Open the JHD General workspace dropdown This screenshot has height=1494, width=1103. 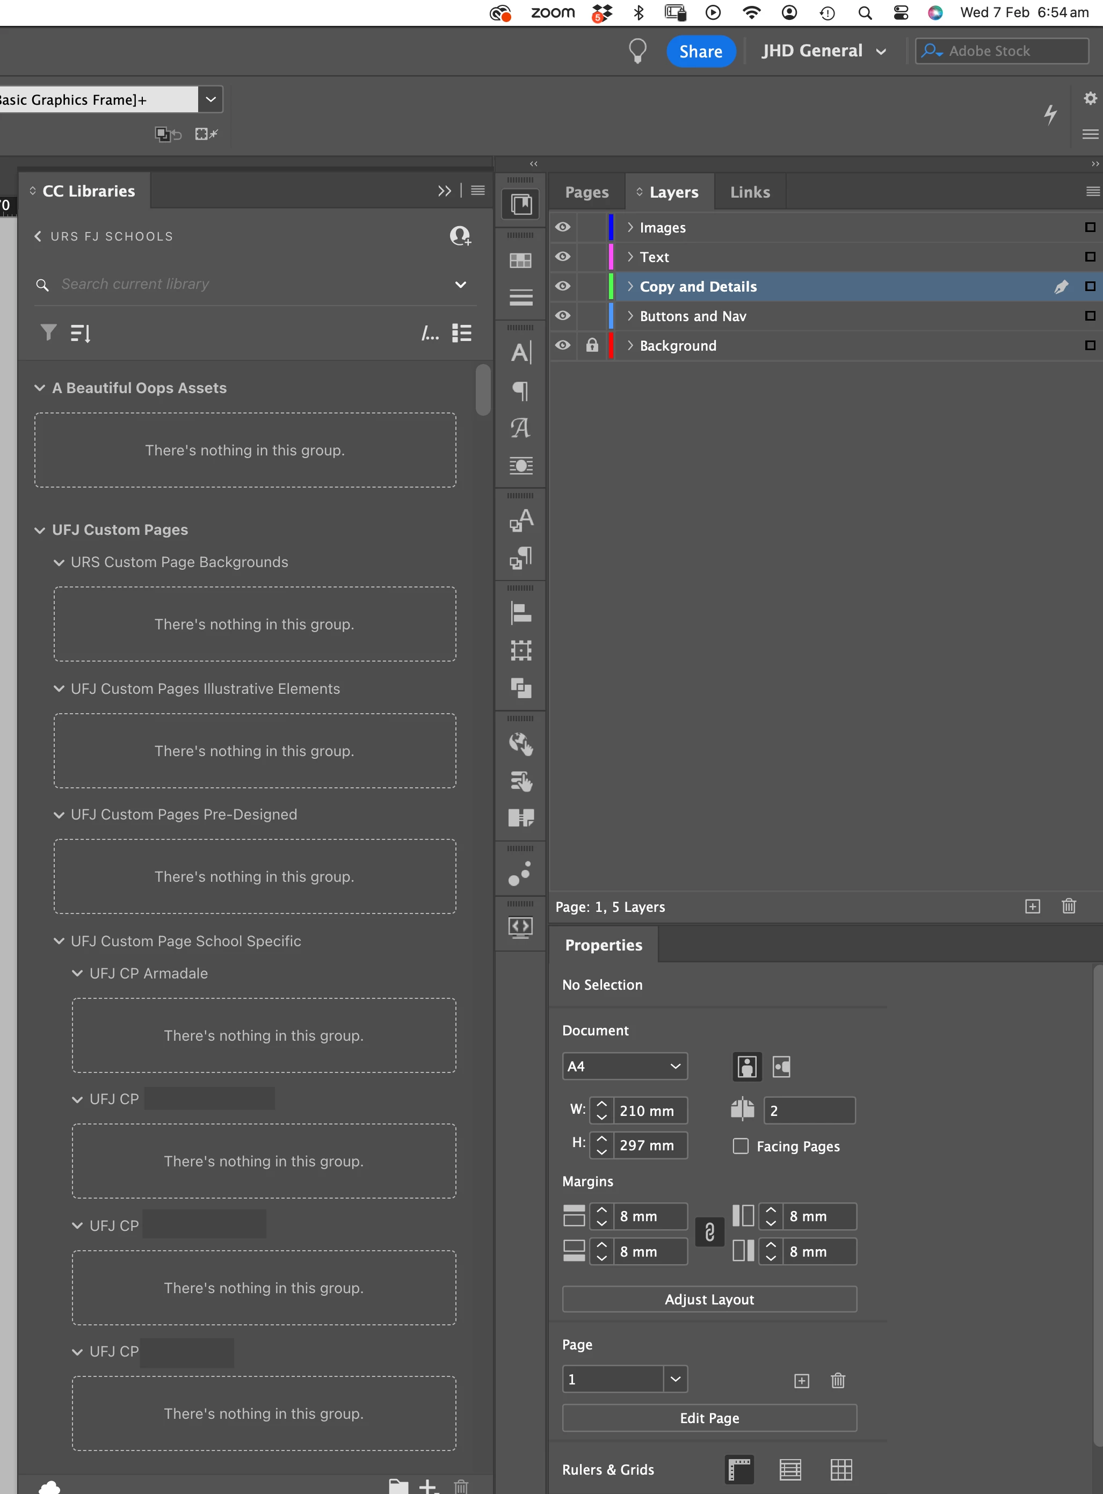point(824,50)
